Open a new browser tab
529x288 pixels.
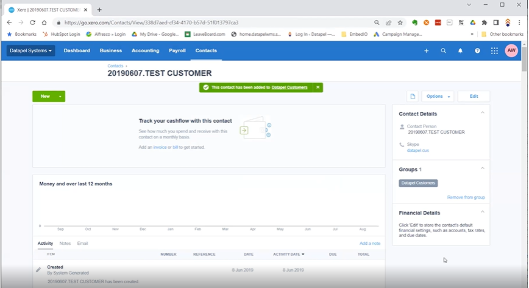pyautogui.click(x=99, y=10)
